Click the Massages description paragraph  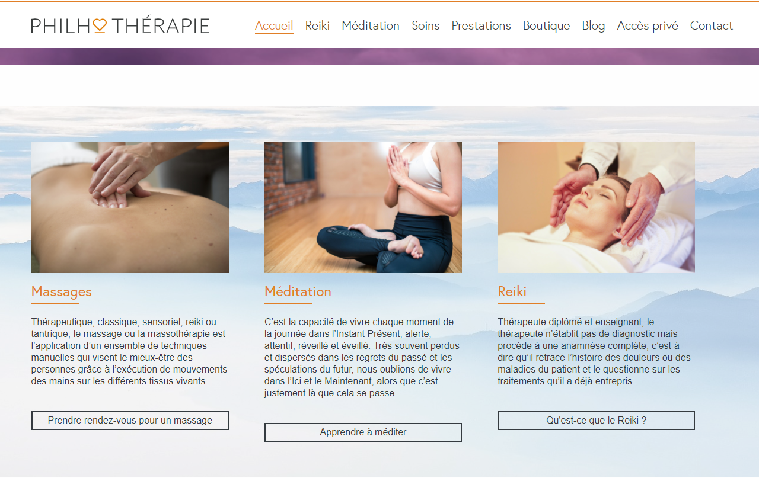[129, 352]
